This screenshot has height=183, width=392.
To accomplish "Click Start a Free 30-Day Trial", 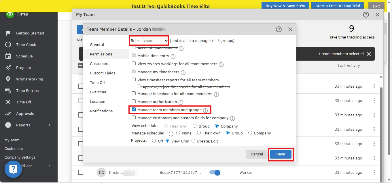I will tap(338, 6).
